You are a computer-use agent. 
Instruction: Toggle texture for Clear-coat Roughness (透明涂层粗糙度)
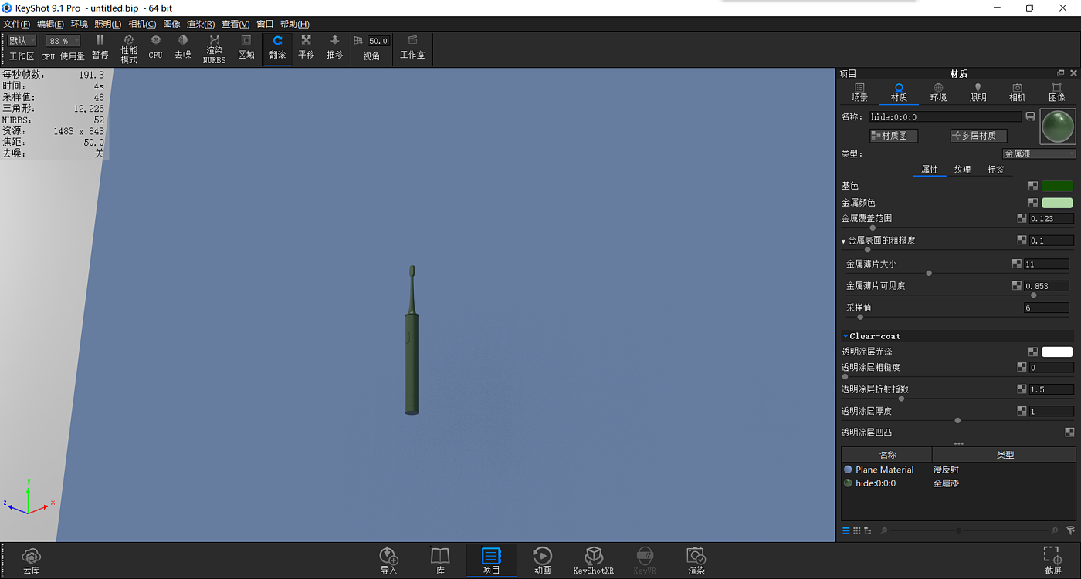pos(1022,368)
